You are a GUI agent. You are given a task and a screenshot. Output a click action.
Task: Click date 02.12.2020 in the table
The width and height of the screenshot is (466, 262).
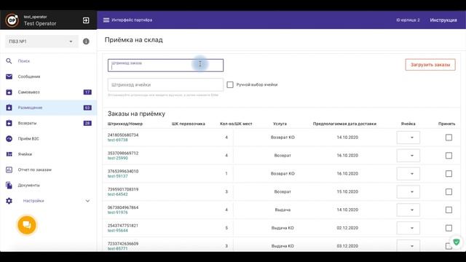pos(347,228)
